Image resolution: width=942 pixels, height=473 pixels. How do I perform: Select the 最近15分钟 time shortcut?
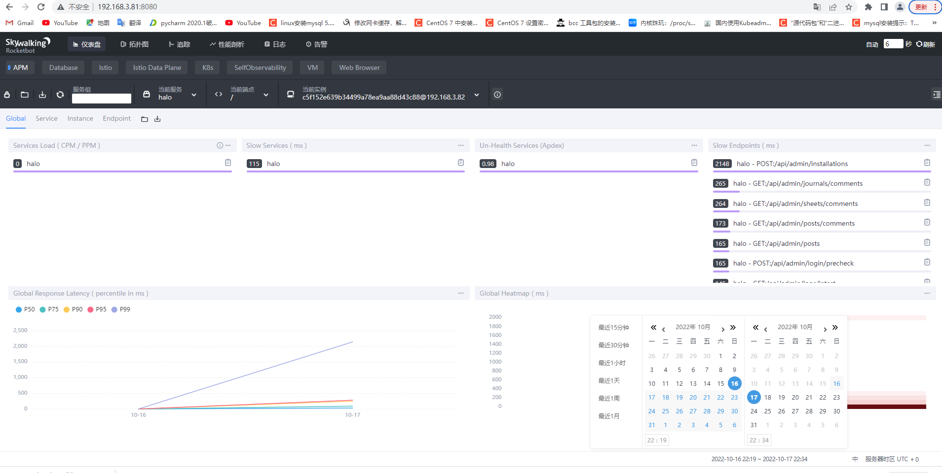point(614,328)
